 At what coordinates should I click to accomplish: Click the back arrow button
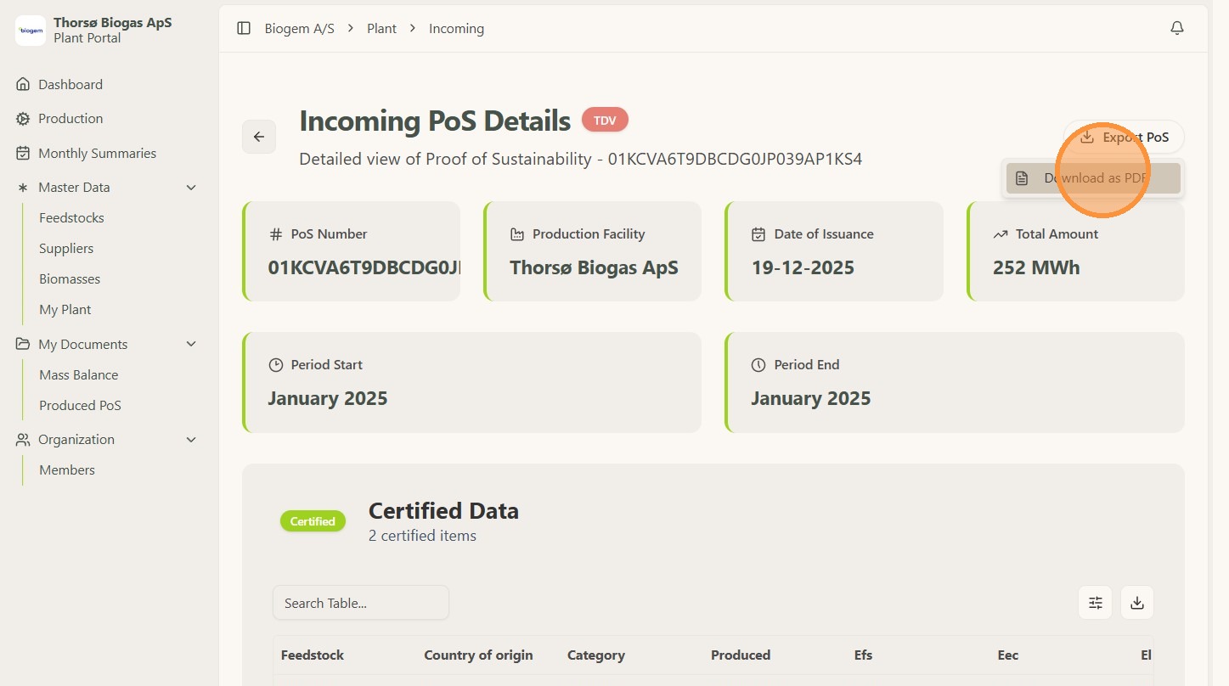(259, 137)
